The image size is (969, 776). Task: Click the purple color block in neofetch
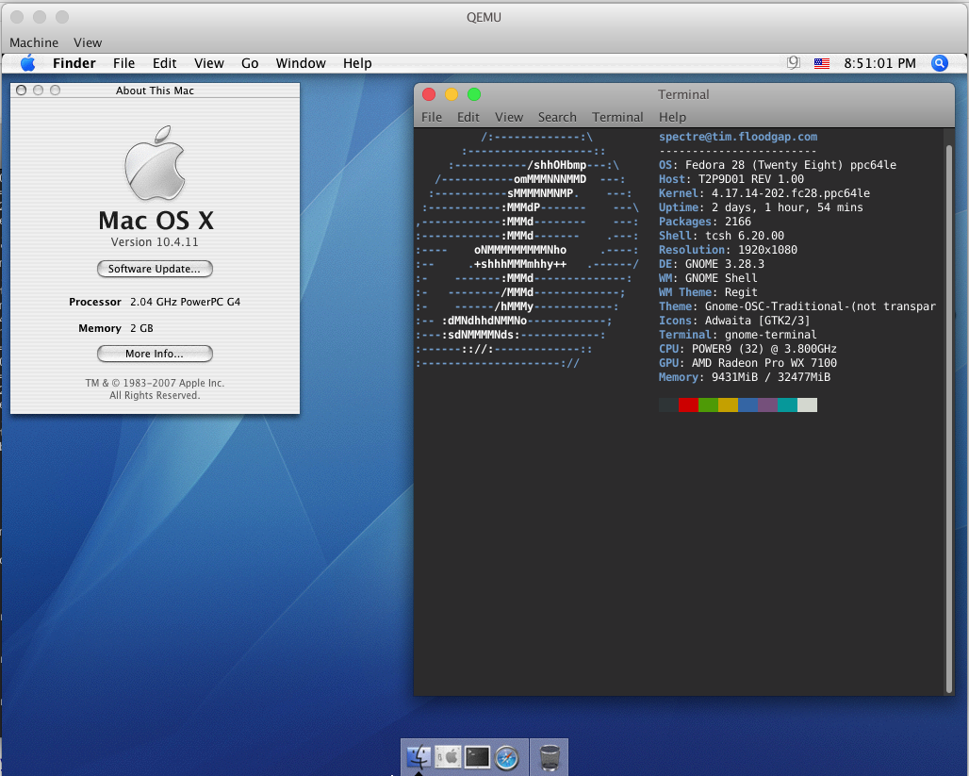767,405
